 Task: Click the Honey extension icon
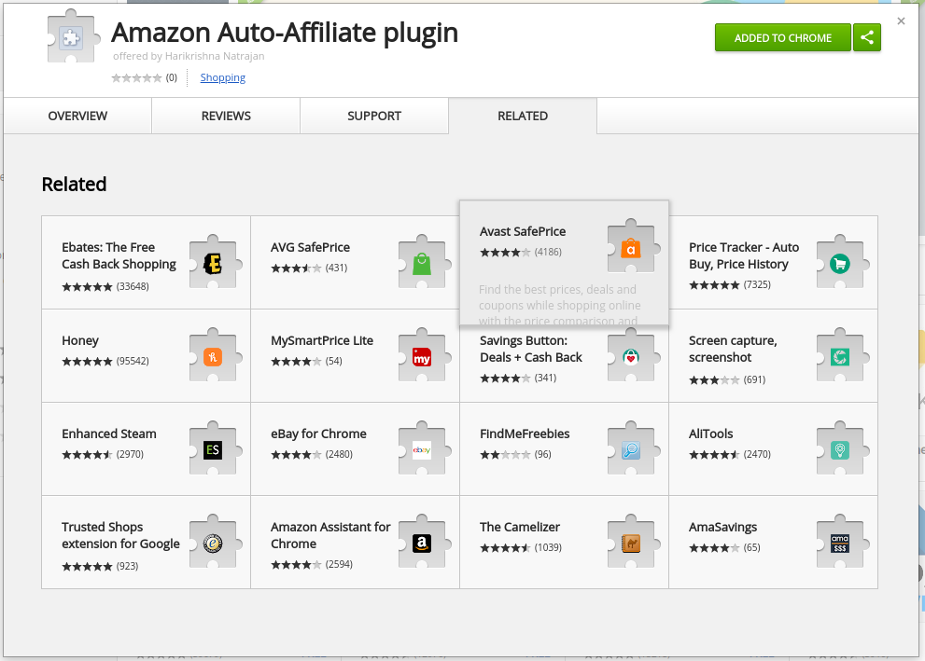[x=213, y=356]
